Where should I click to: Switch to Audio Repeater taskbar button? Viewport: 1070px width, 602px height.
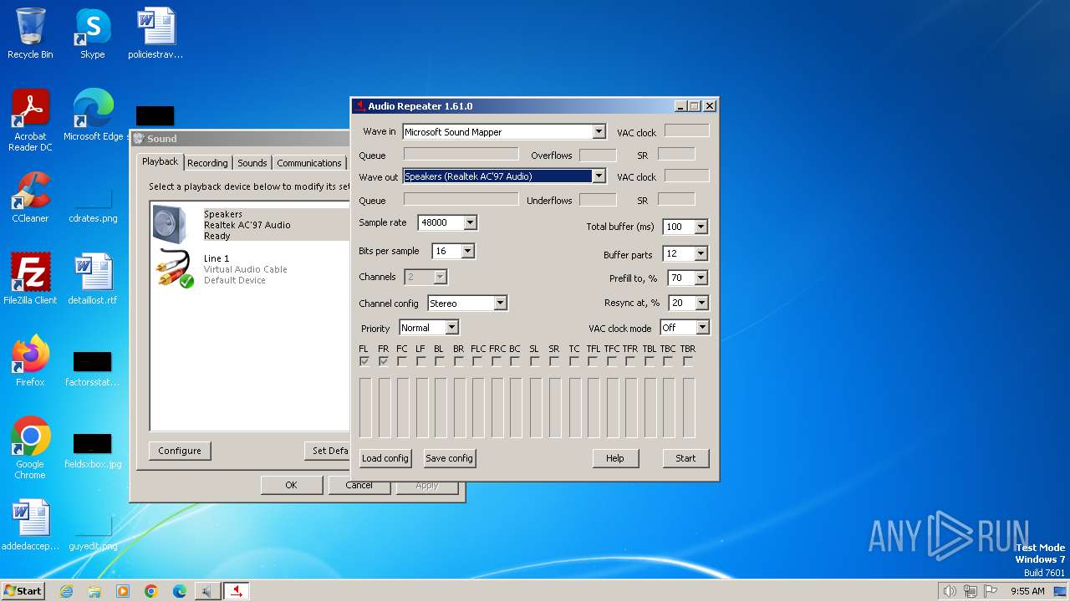tap(237, 591)
